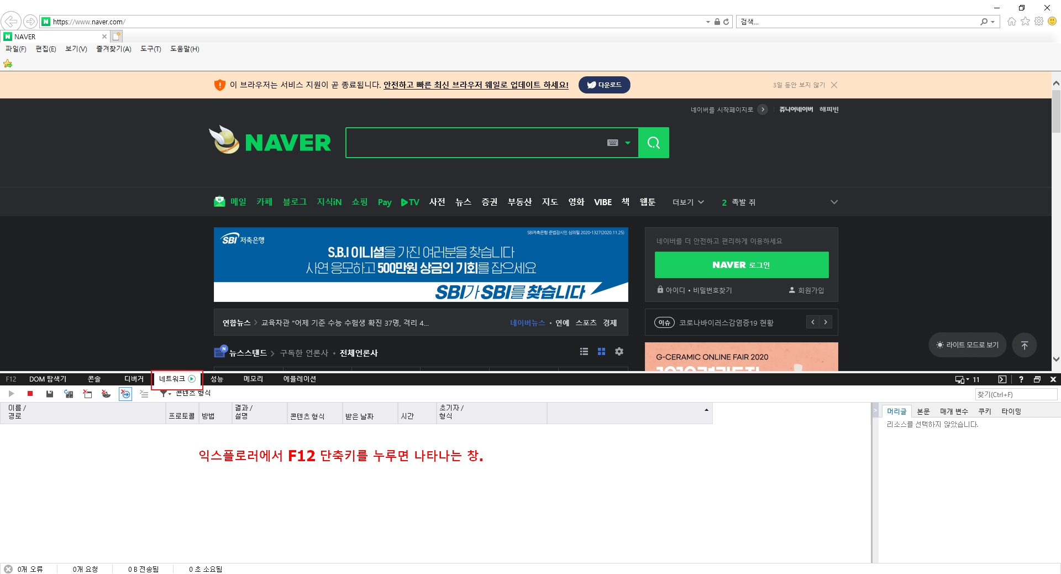Toggle clear entries on navigate button
The width and height of the screenshot is (1061, 574).
click(x=125, y=394)
